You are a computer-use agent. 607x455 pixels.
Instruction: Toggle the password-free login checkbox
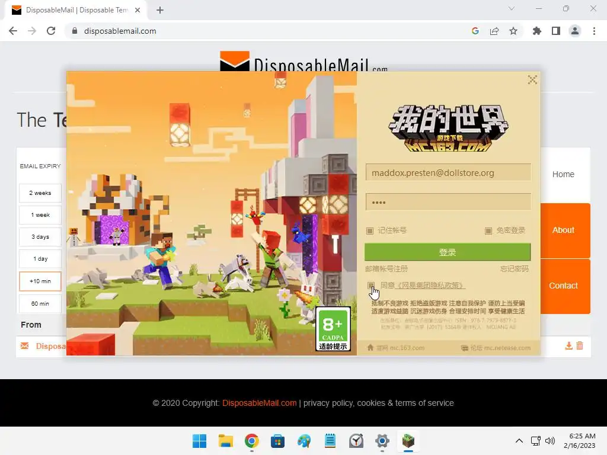click(488, 230)
